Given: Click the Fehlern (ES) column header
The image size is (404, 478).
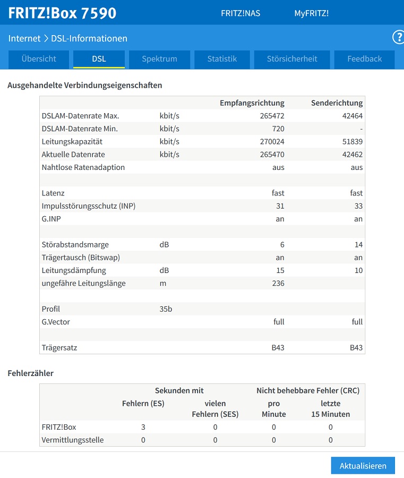Looking at the screenshot, I should [143, 404].
